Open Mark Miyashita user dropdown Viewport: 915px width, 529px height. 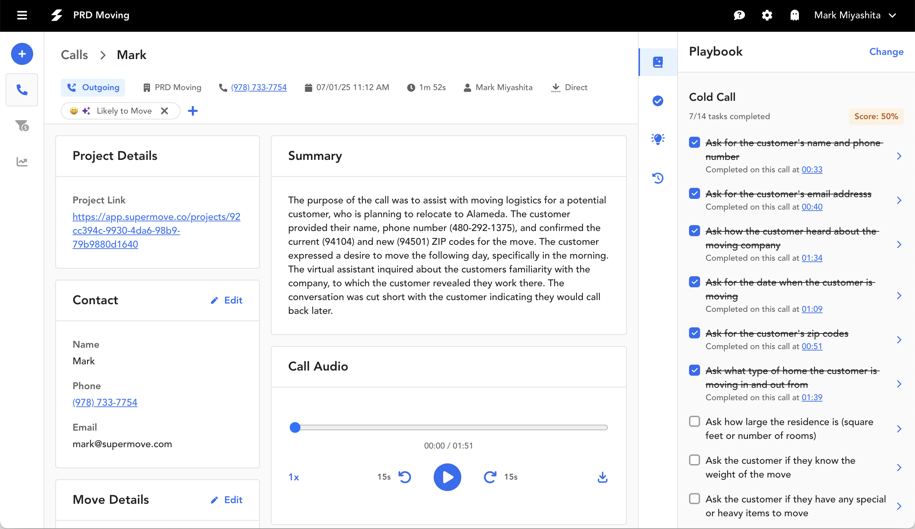pos(855,15)
